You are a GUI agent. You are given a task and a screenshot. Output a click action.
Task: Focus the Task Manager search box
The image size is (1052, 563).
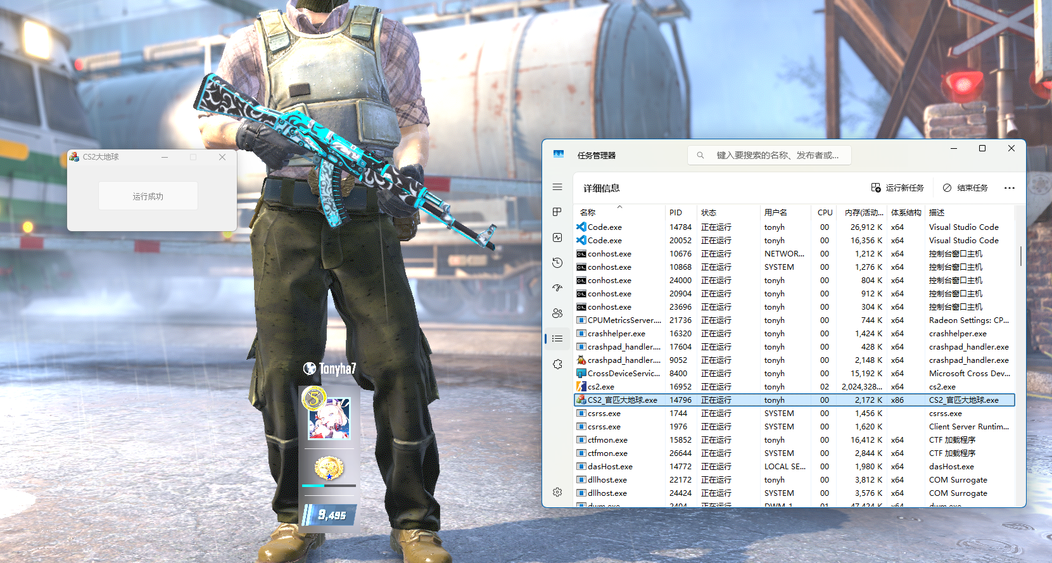770,155
